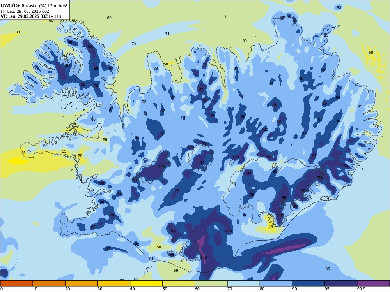
Task: Click the 94 humidity value on the map
Action: point(236,68)
